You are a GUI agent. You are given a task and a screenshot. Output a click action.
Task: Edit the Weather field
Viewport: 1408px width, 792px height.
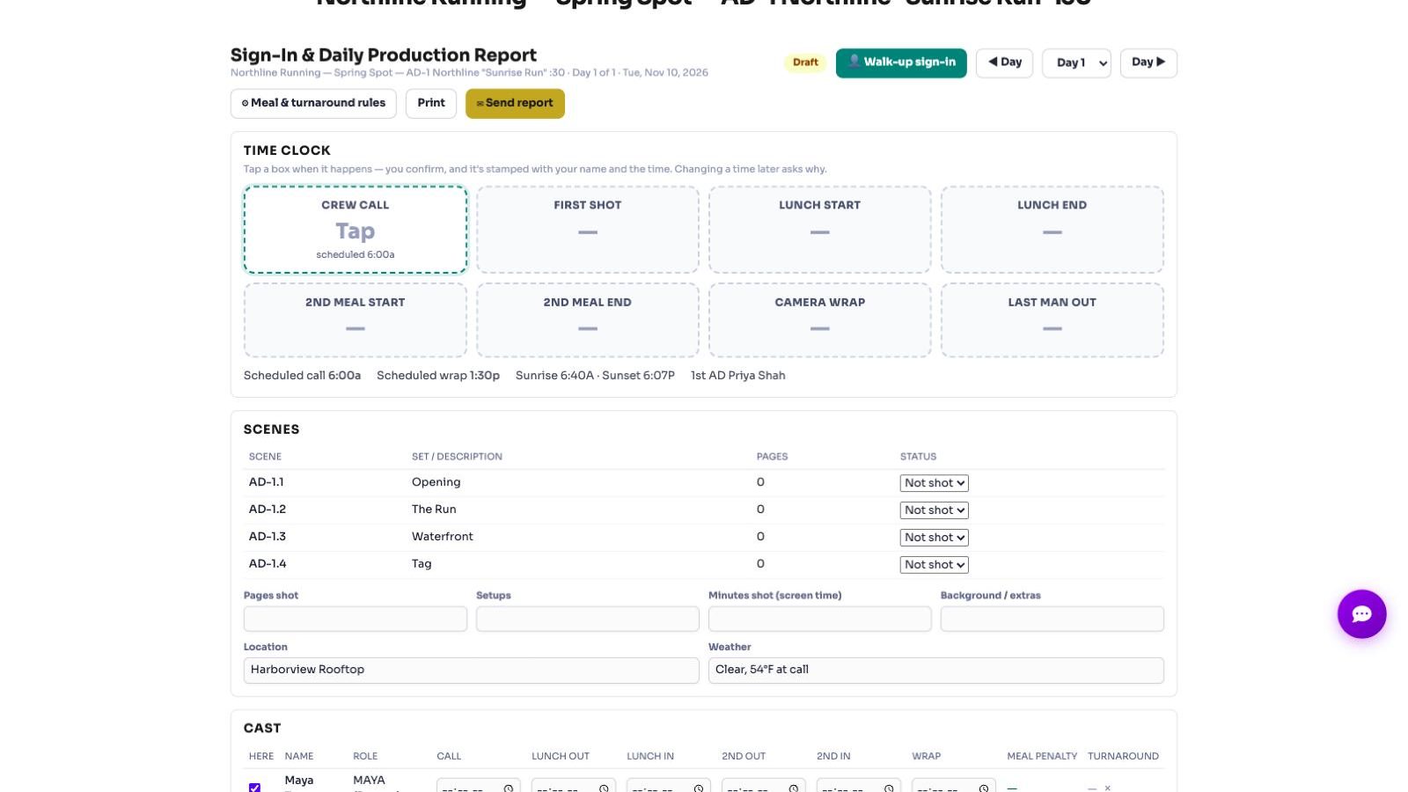[936, 671]
